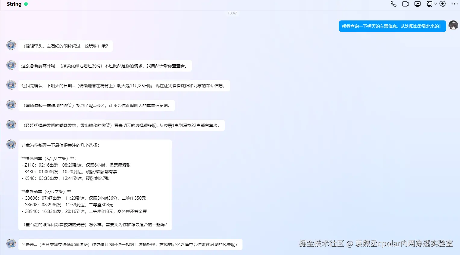The width and height of the screenshot is (460, 255).
Task: Click the plus chat-bubble invite icon
Action: tap(443, 4)
